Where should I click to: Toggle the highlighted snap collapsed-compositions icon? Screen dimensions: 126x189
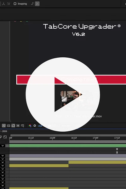37,4
